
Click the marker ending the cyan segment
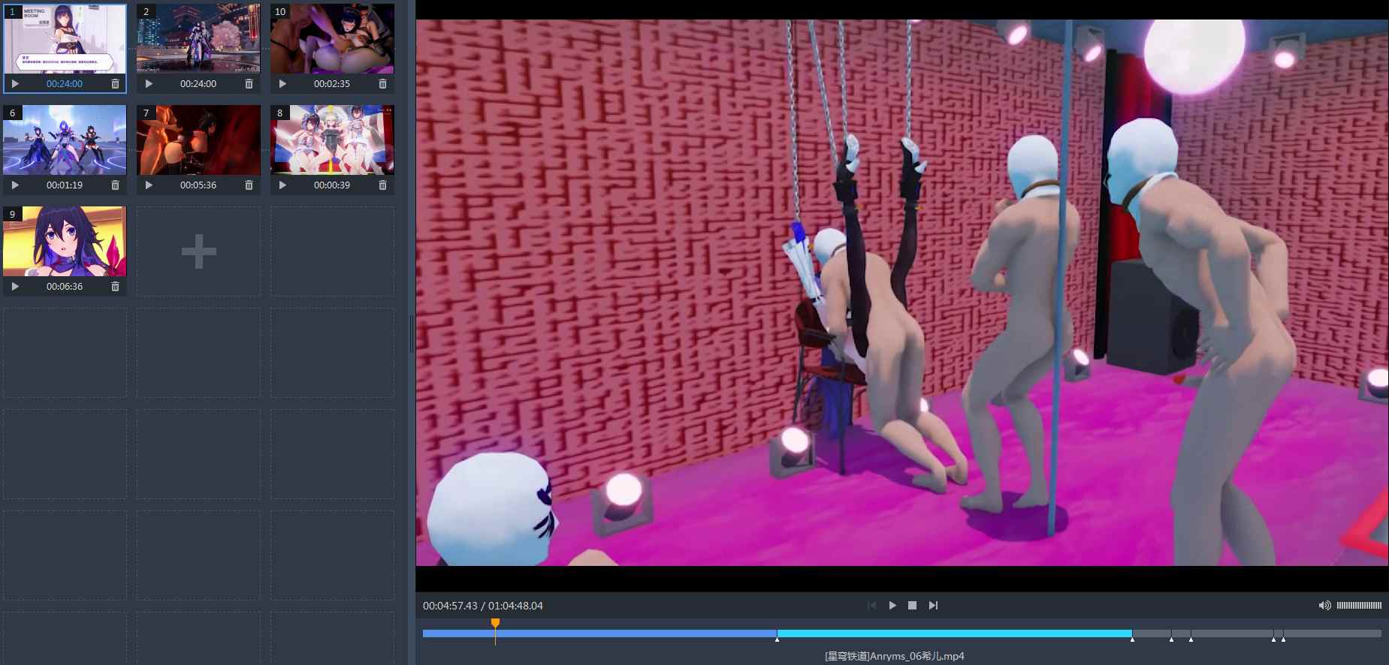coord(1132,639)
